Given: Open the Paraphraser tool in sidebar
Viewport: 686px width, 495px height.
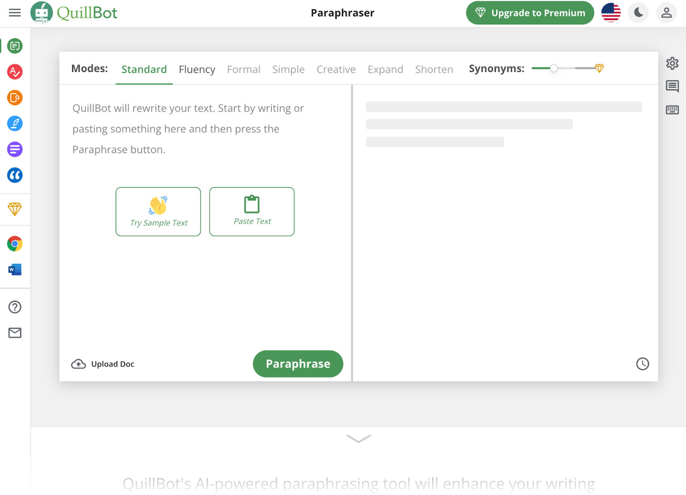Looking at the screenshot, I should 15,46.
